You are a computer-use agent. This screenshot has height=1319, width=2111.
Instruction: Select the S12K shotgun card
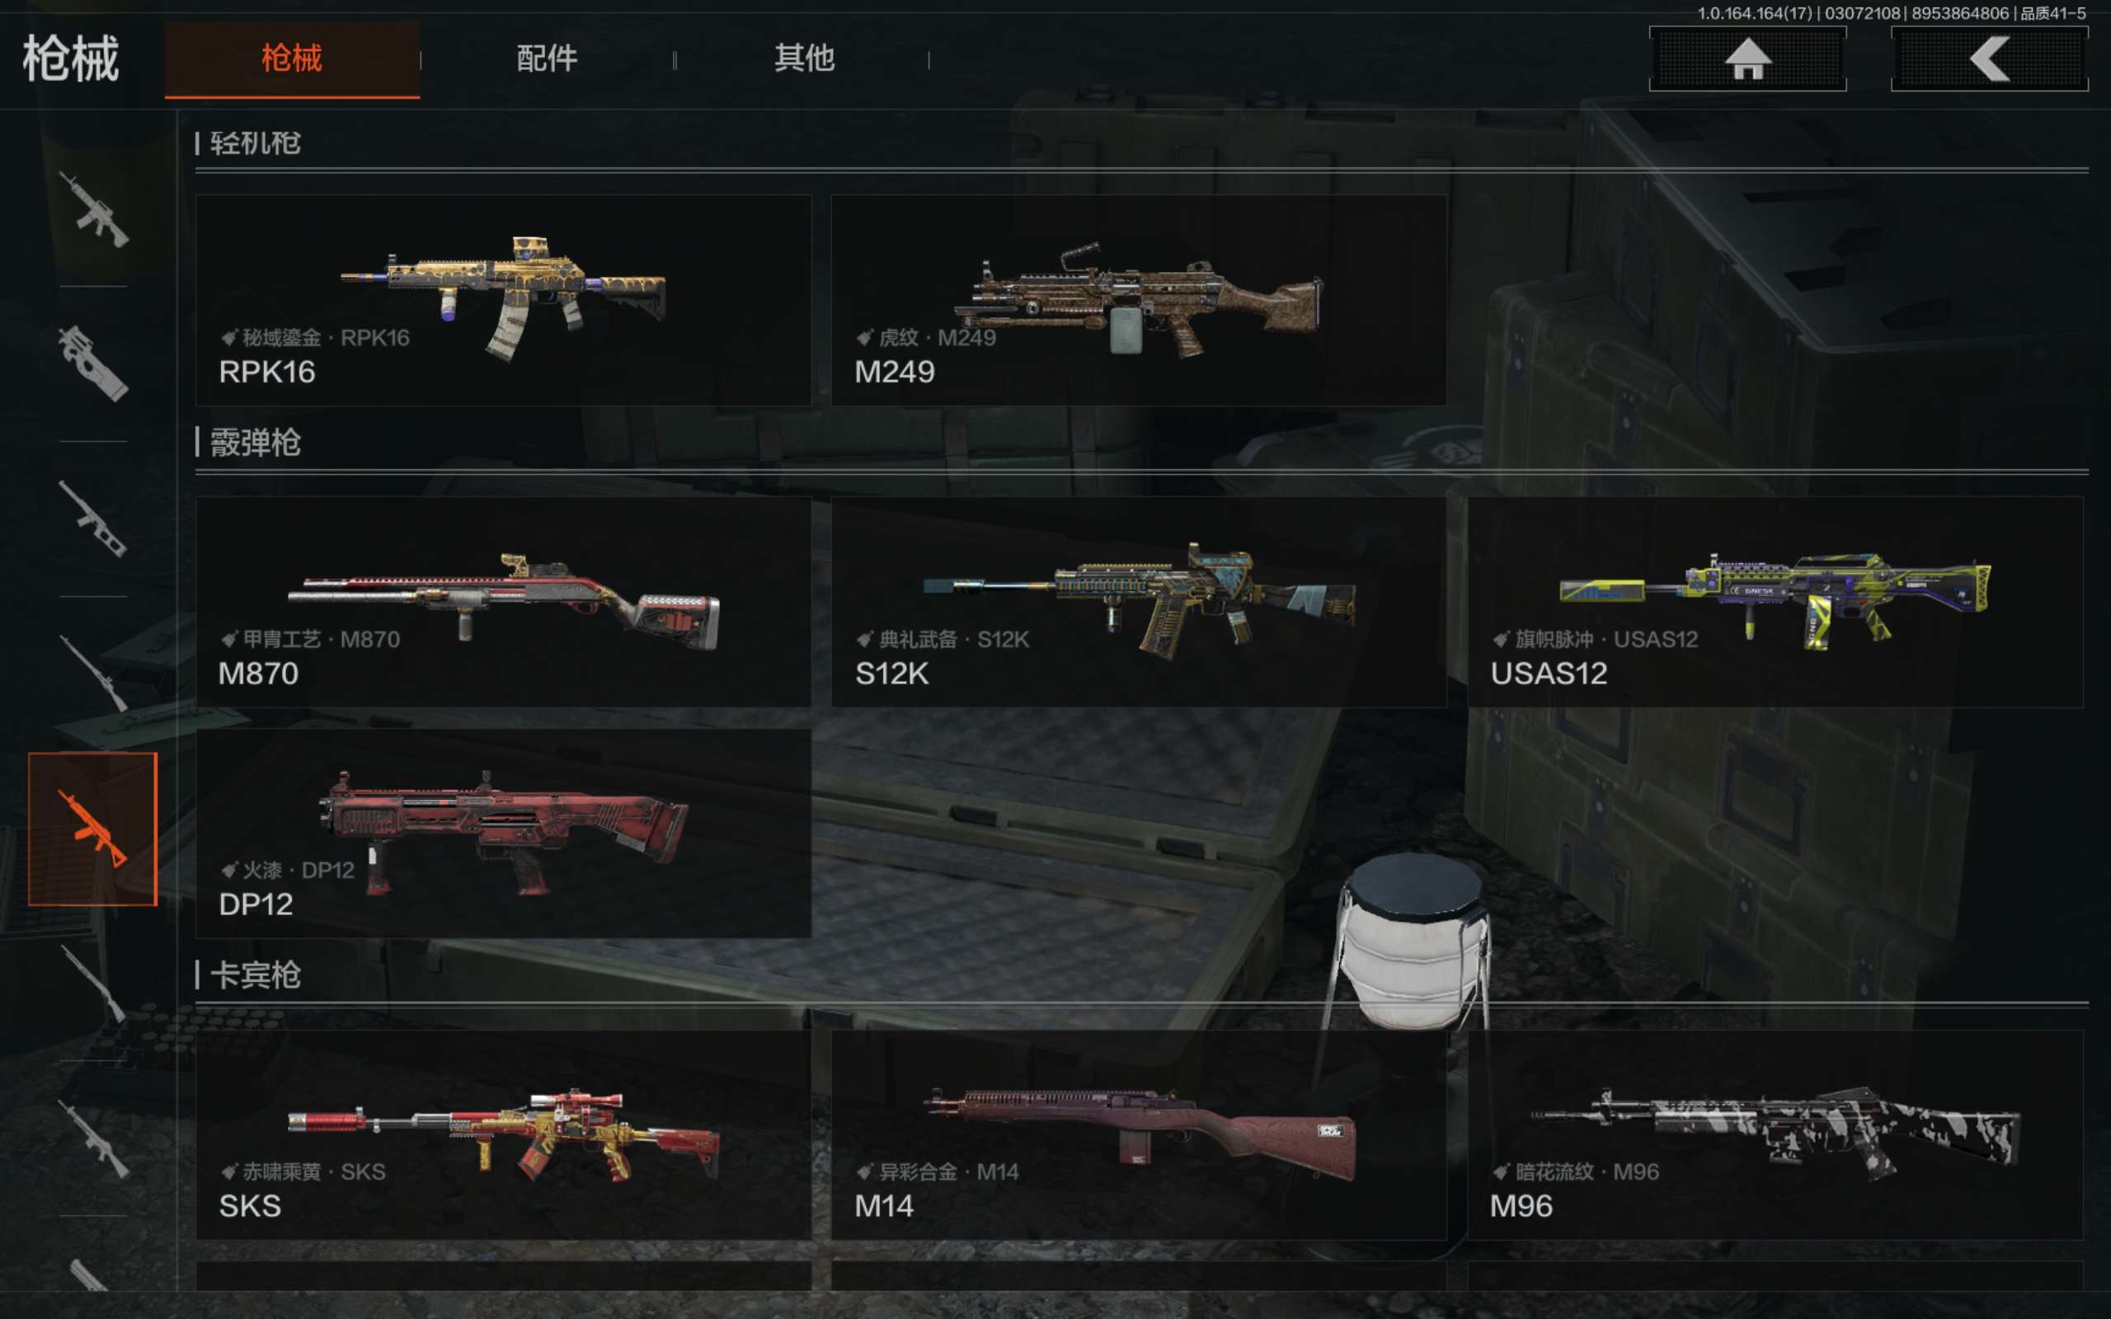point(1138,602)
